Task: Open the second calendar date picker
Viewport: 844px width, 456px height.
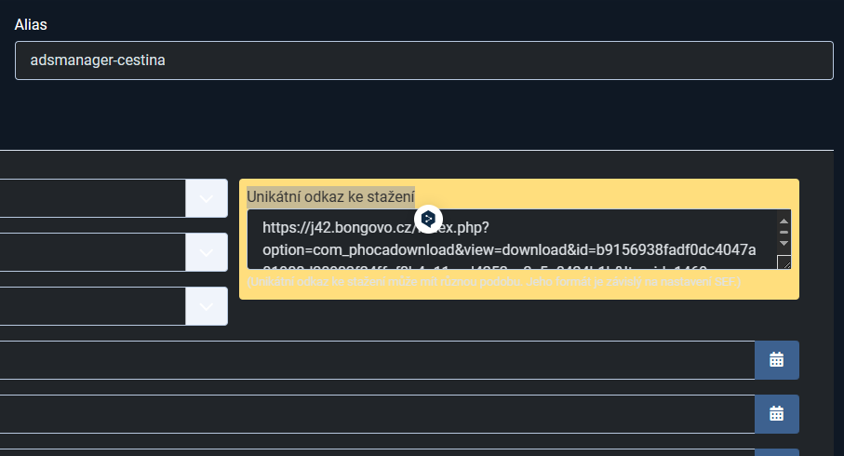Action: [x=776, y=413]
